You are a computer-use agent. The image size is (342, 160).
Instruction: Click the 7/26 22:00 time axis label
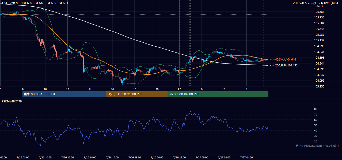tap(180, 157)
